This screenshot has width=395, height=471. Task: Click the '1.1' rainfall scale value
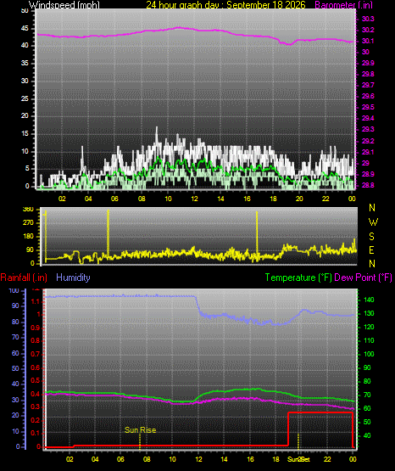coord(36,301)
